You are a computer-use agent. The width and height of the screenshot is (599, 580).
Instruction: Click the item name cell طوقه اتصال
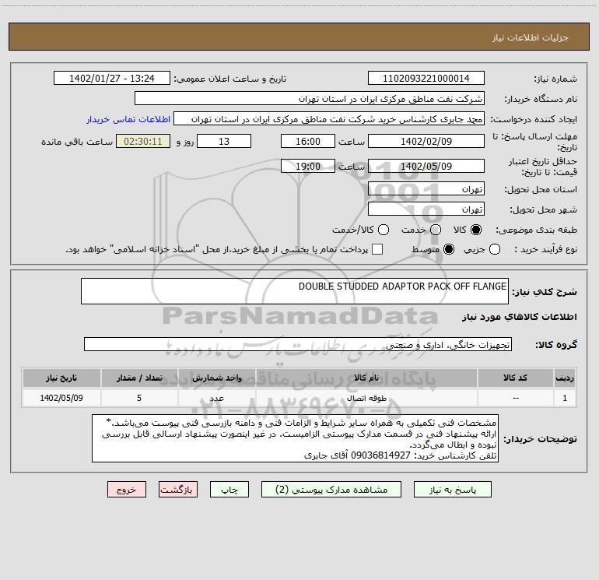point(366,398)
